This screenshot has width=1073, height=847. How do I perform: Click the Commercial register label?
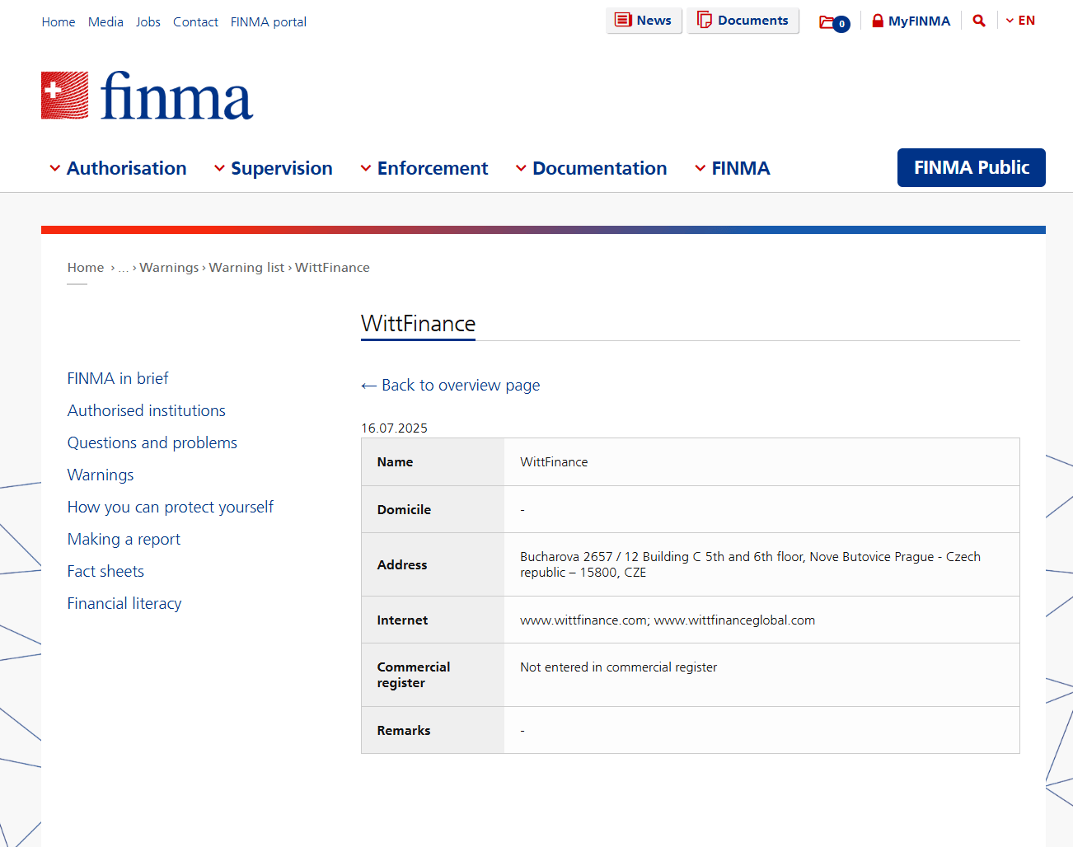coord(414,675)
